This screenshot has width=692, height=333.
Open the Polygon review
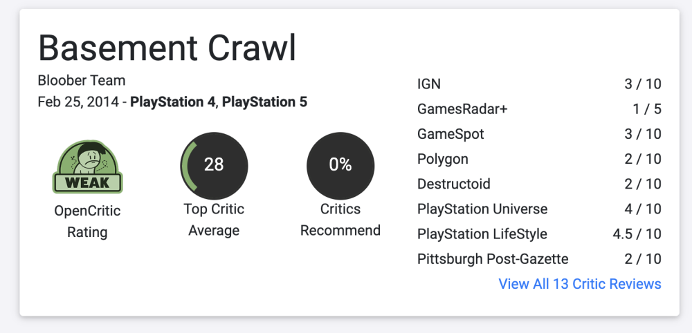(x=443, y=159)
